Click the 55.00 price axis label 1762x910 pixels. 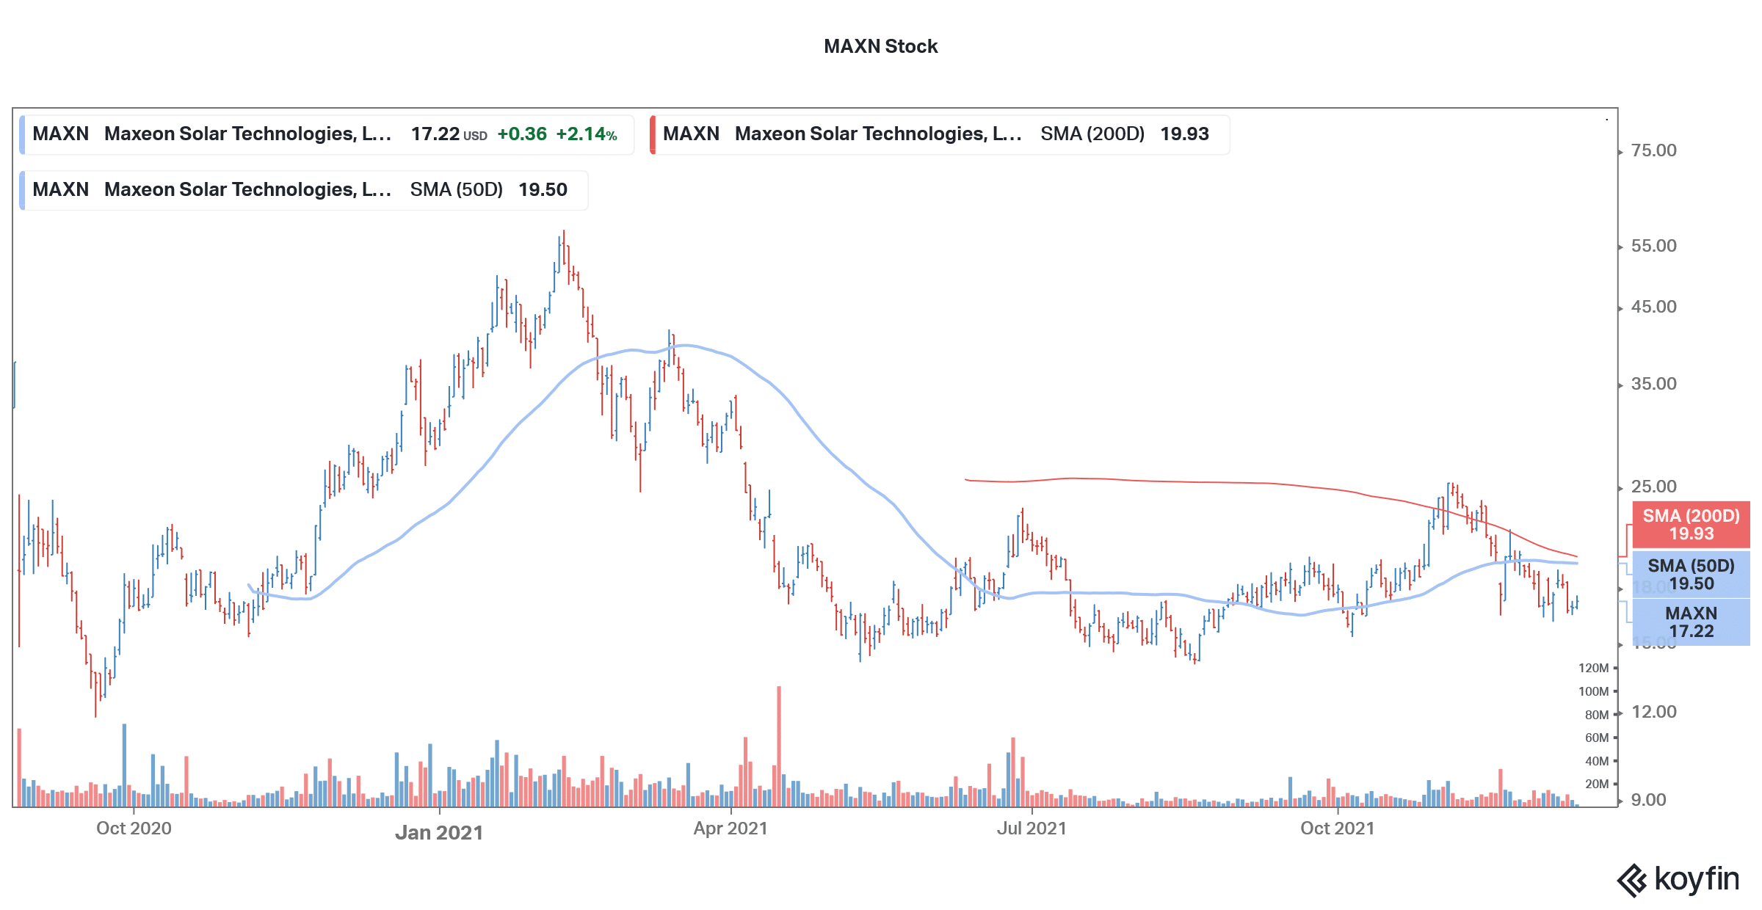point(1654,246)
